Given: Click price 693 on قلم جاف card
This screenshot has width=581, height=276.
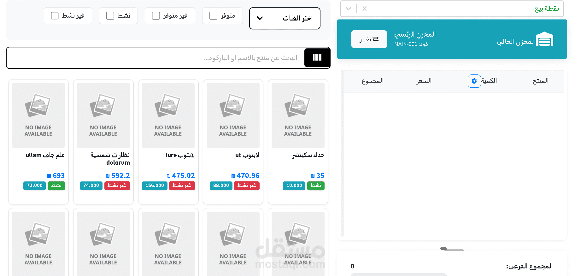Looking at the screenshot, I should coord(56,175).
